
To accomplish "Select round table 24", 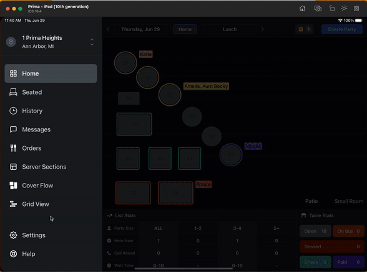I will (x=212, y=136).
